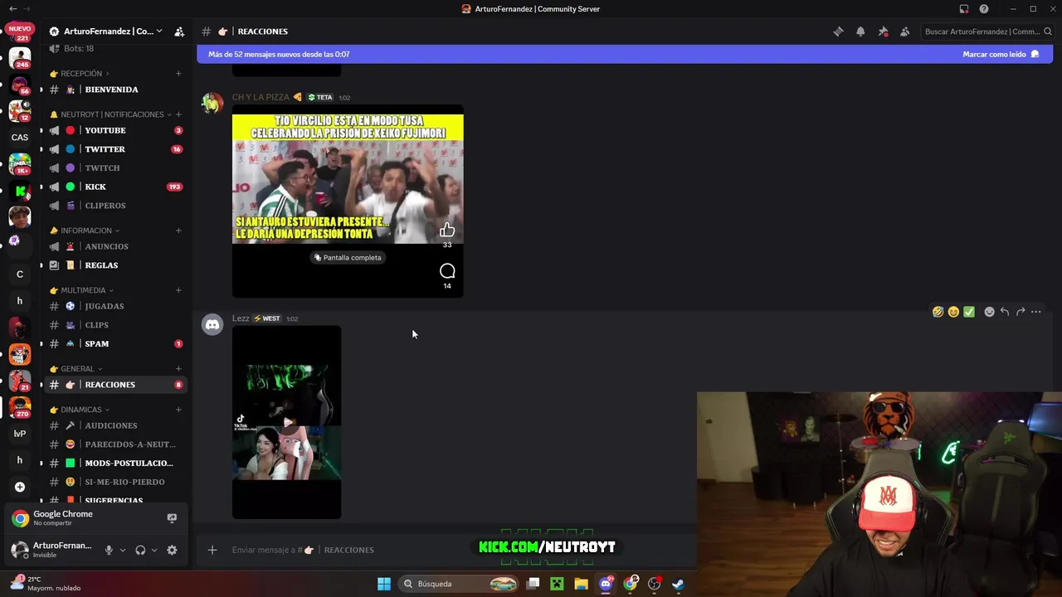Open audio output options chevron
Image resolution: width=1062 pixels, height=597 pixels.
pos(153,550)
